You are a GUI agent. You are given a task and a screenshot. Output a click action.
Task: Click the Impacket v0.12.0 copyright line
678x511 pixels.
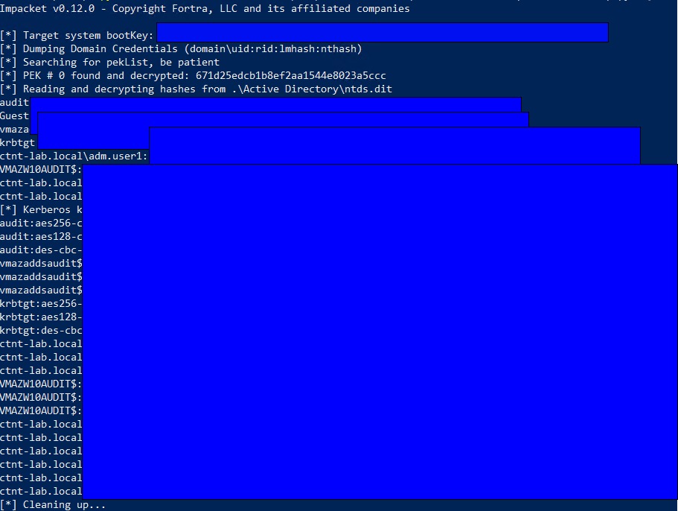pyautogui.click(x=205, y=9)
